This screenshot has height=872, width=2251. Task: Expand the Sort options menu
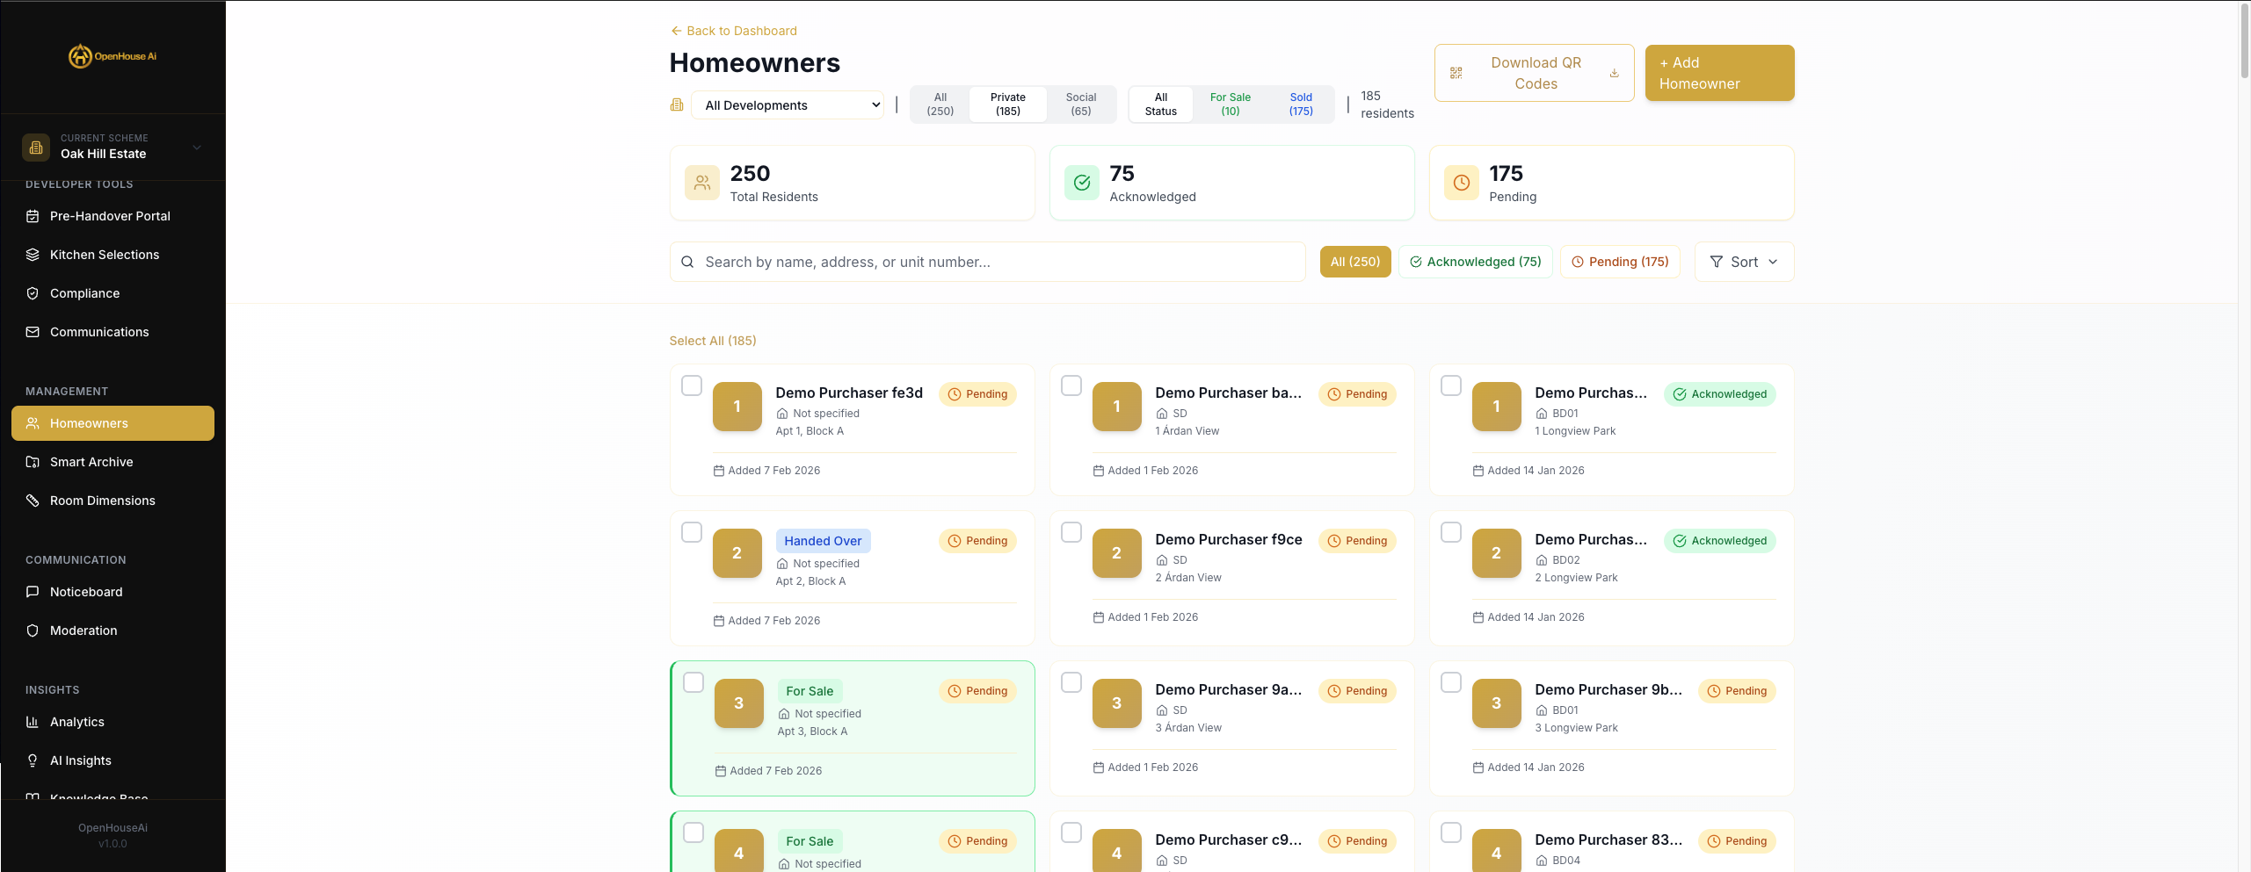1744,262
